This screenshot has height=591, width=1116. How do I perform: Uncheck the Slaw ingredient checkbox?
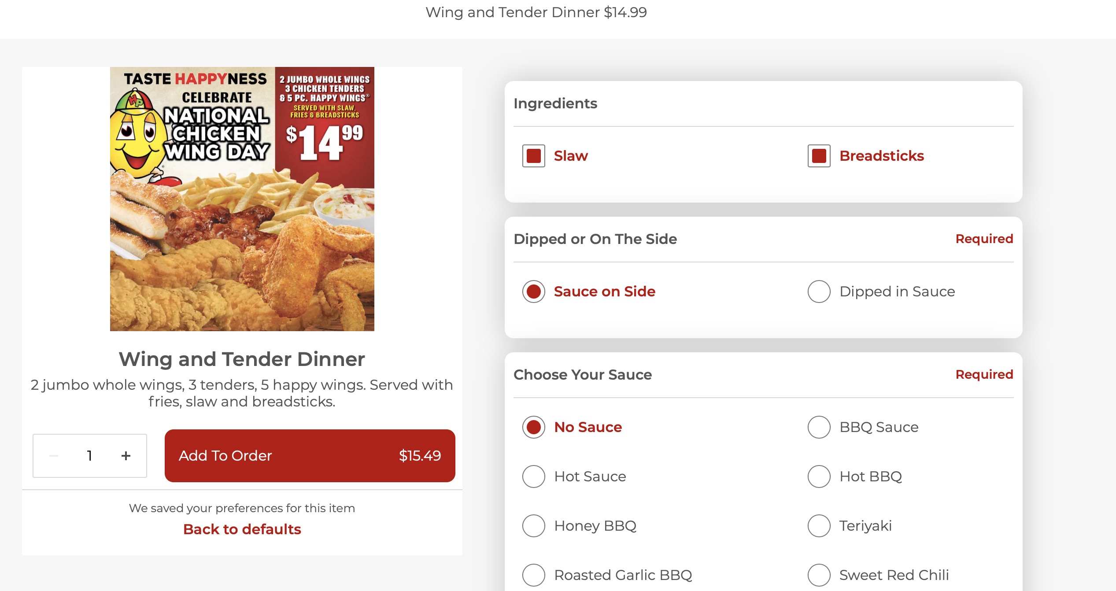click(x=533, y=156)
